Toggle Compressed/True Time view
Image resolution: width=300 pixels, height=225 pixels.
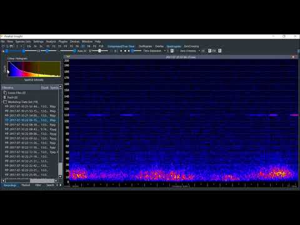pos(121,46)
